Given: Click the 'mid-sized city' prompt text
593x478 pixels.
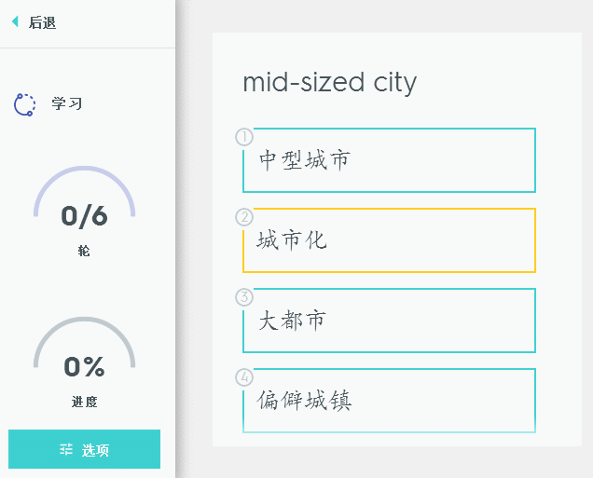Looking at the screenshot, I should 329,82.
